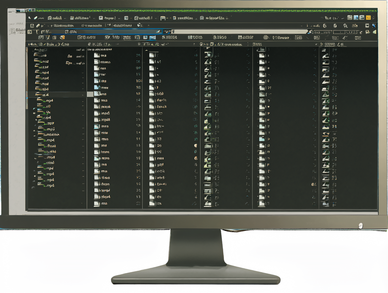Click the round orange icon in the icon toolbar row

62,38
